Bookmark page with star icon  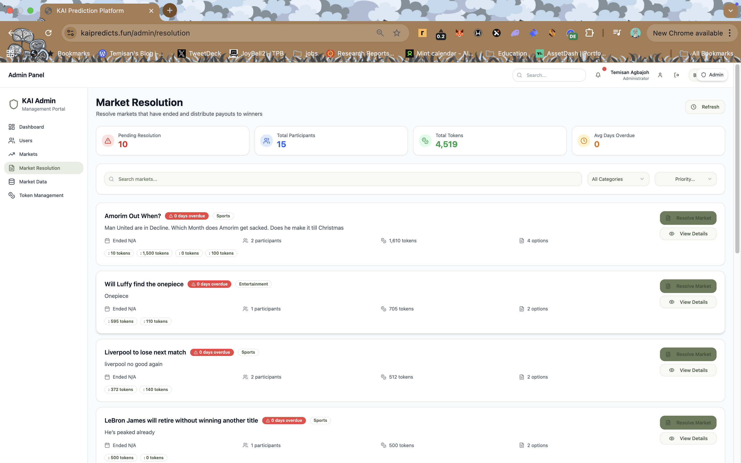396,33
